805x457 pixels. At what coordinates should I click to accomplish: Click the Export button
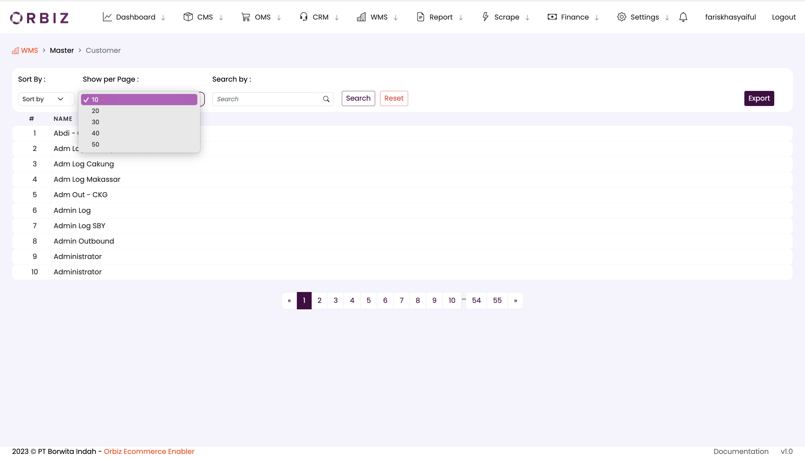pos(759,98)
